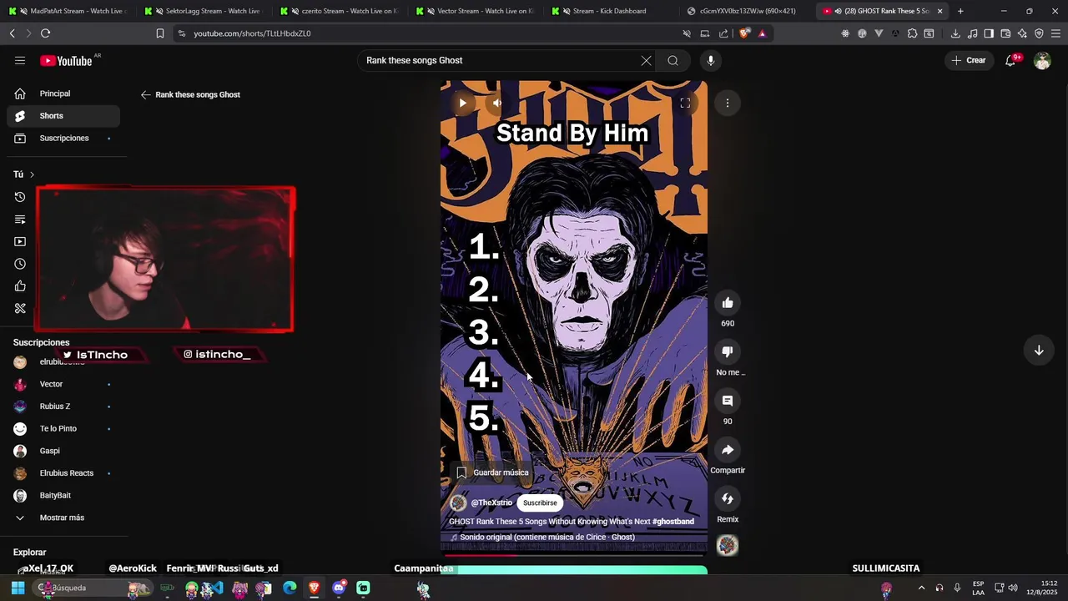Click the YouTube logo

coord(66,60)
